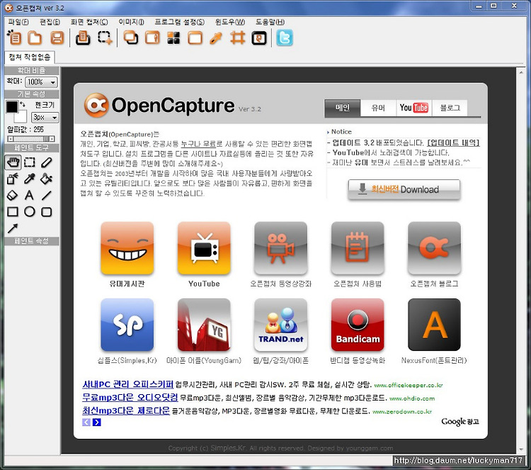This screenshot has height=470, width=531.
Task: Select the paint bucket fill tool
Action: coord(47,179)
